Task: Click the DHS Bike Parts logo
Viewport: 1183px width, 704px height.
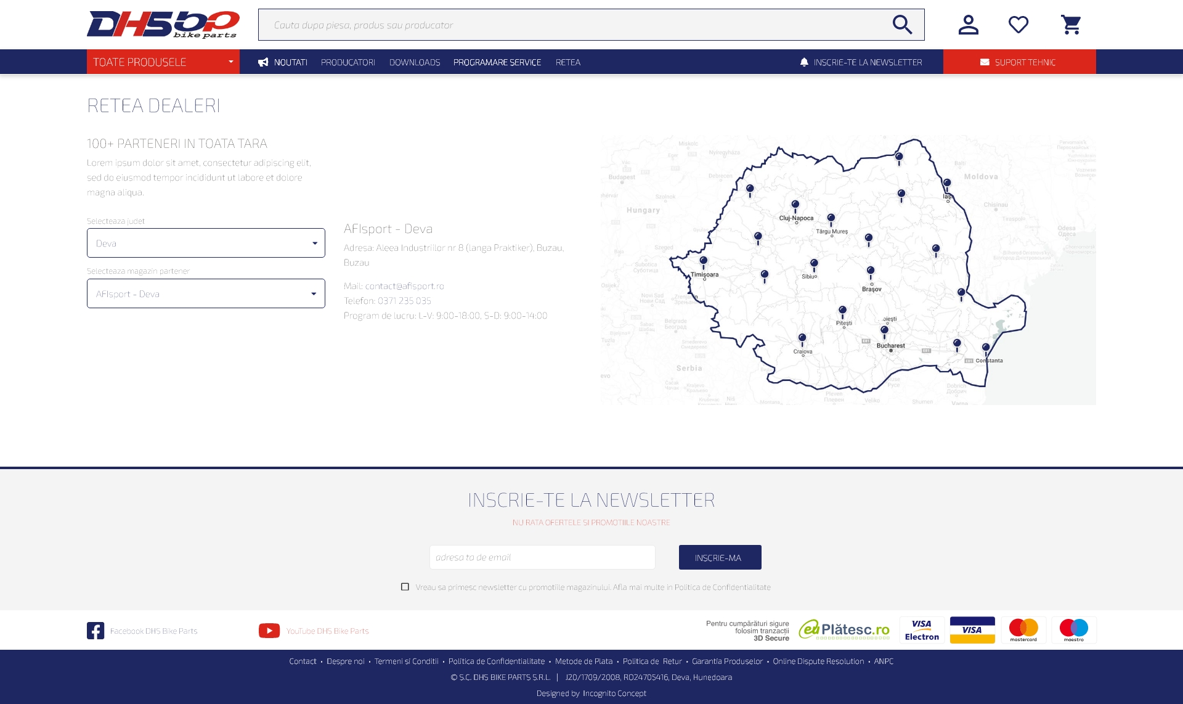Action: (163, 25)
